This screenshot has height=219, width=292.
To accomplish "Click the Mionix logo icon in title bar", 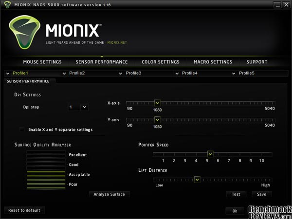I will 7,5.
